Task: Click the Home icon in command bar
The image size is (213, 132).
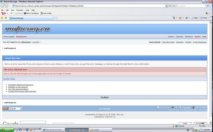Action: (x=174, y=18)
